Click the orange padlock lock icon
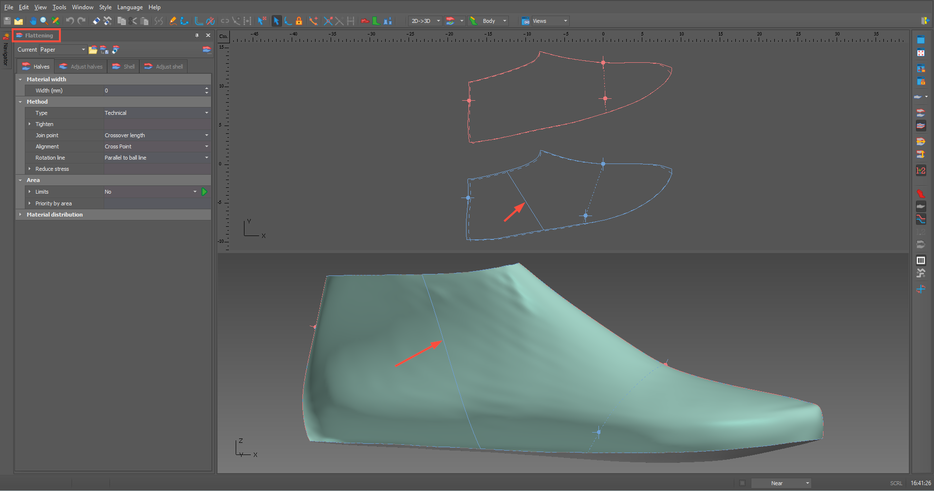Screen dimensions: 934x491 click(299, 21)
